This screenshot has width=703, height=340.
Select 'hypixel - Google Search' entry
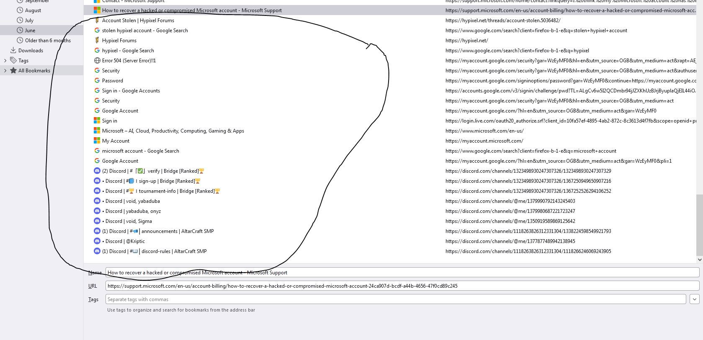coord(128,50)
